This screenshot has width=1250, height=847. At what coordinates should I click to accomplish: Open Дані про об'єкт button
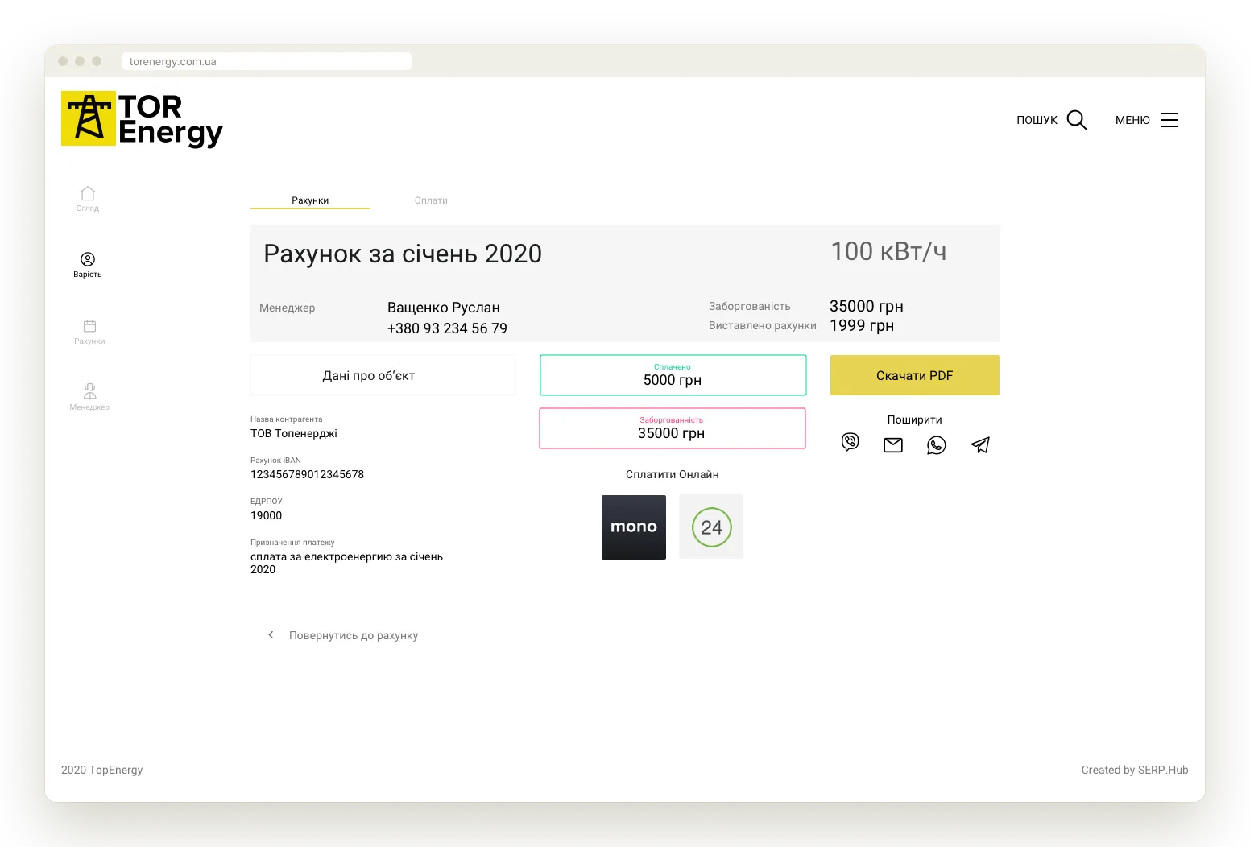(x=383, y=375)
